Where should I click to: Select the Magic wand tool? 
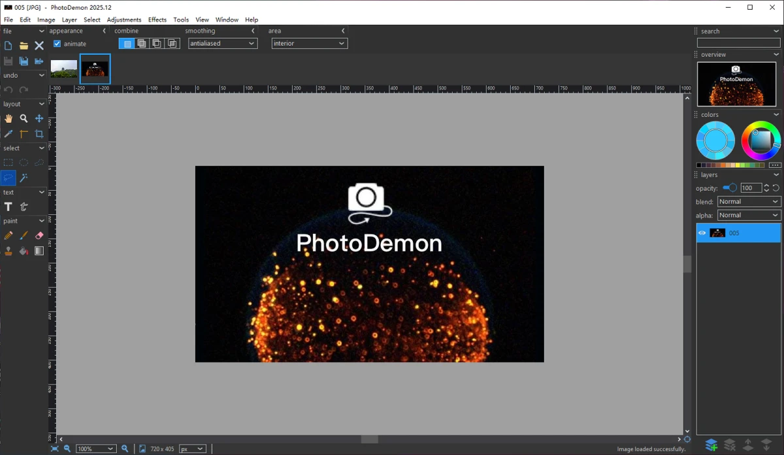24,178
